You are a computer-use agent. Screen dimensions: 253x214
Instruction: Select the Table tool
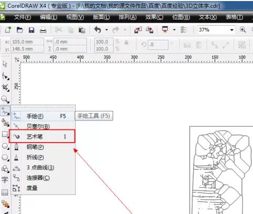point(5,192)
